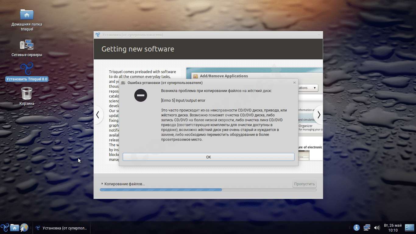
Task: Open the network status icon in the tray
Action: coord(367,228)
